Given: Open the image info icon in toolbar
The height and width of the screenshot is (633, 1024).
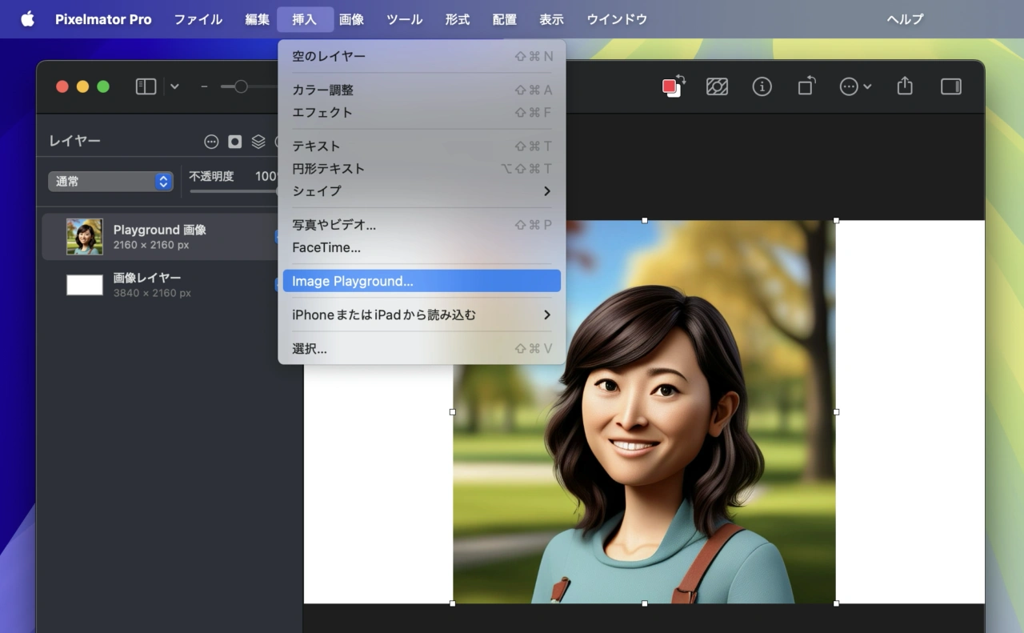Looking at the screenshot, I should (762, 86).
